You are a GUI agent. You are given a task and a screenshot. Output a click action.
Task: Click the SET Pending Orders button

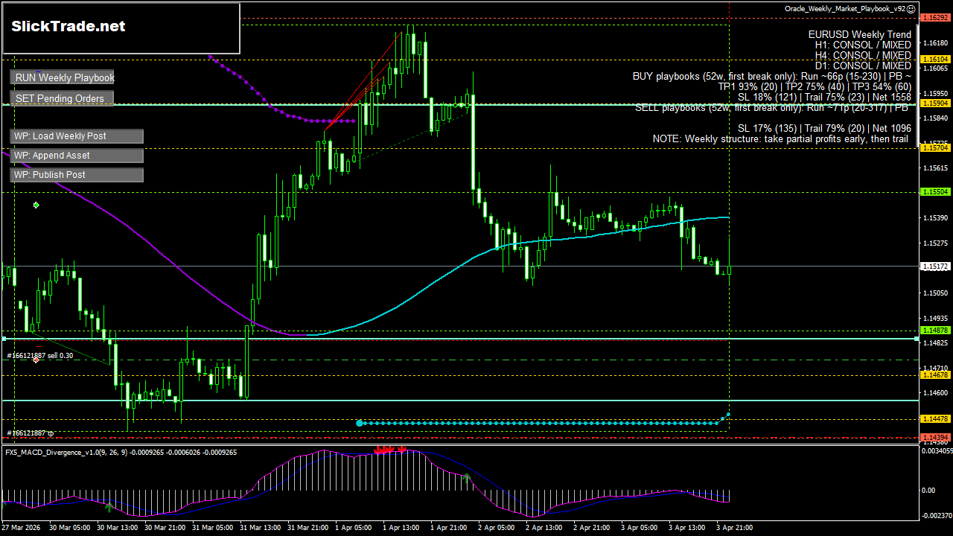click(63, 98)
